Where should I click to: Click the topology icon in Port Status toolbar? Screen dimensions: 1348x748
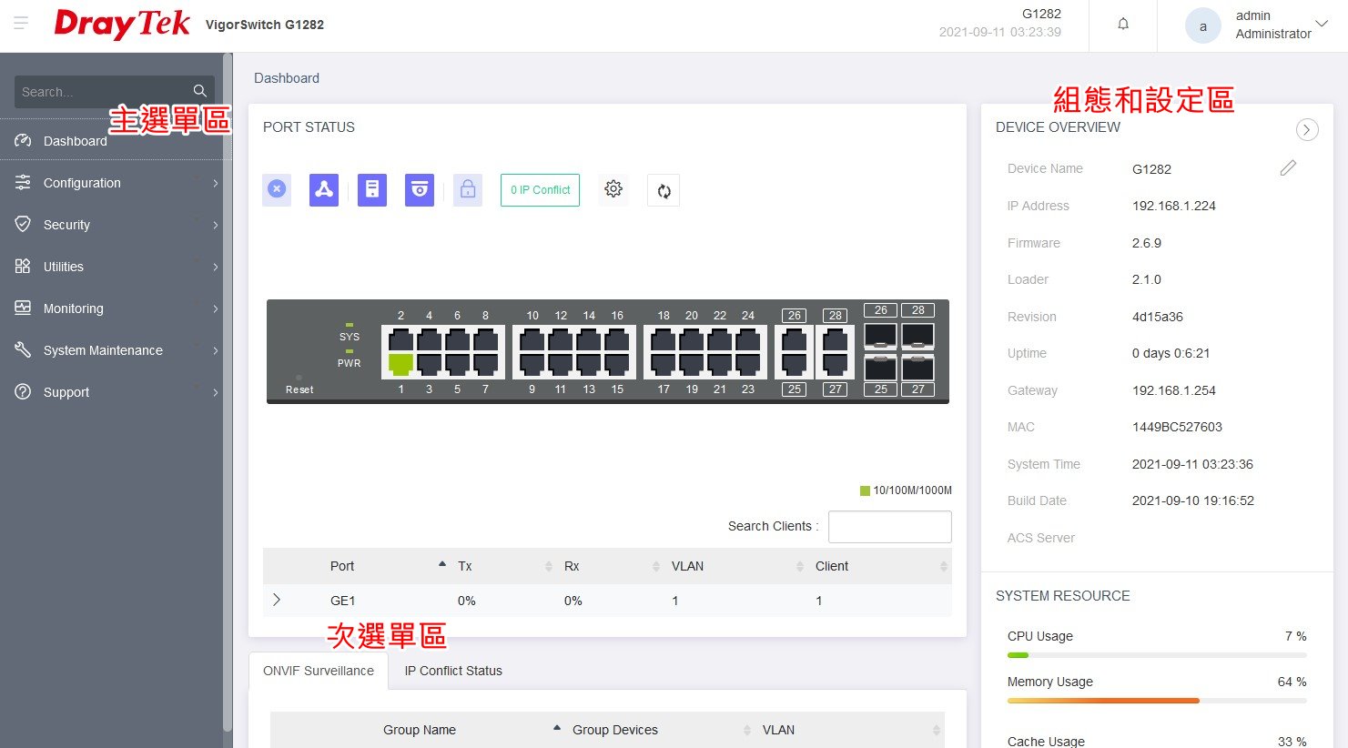tap(324, 189)
